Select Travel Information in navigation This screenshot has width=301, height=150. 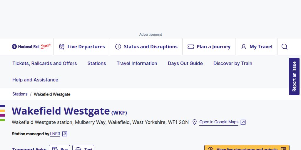click(x=137, y=63)
